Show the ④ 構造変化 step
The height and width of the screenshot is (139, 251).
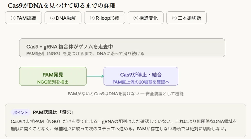click(x=145, y=18)
